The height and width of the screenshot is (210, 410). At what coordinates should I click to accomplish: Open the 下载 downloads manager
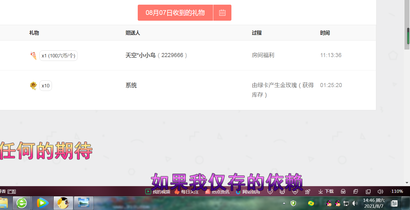(x=326, y=192)
